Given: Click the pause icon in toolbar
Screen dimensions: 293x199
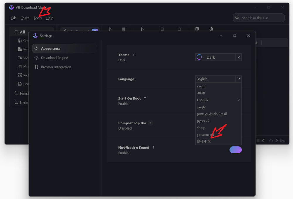Looking at the screenshot, I should [x=124, y=29].
